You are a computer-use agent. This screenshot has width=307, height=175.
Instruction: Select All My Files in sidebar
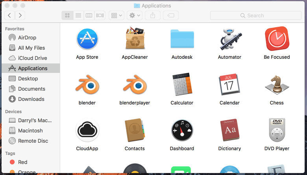coord(31,48)
